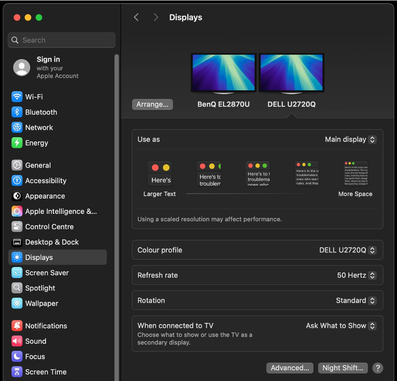This screenshot has width=397, height=381.
Task: Click the Search field in sidebar
Action: 61,40
